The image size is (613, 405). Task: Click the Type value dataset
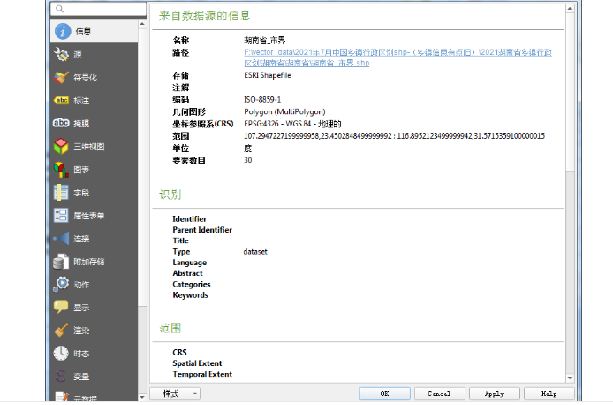click(255, 252)
